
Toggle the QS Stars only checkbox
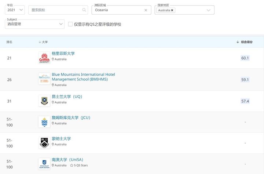[70, 24]
